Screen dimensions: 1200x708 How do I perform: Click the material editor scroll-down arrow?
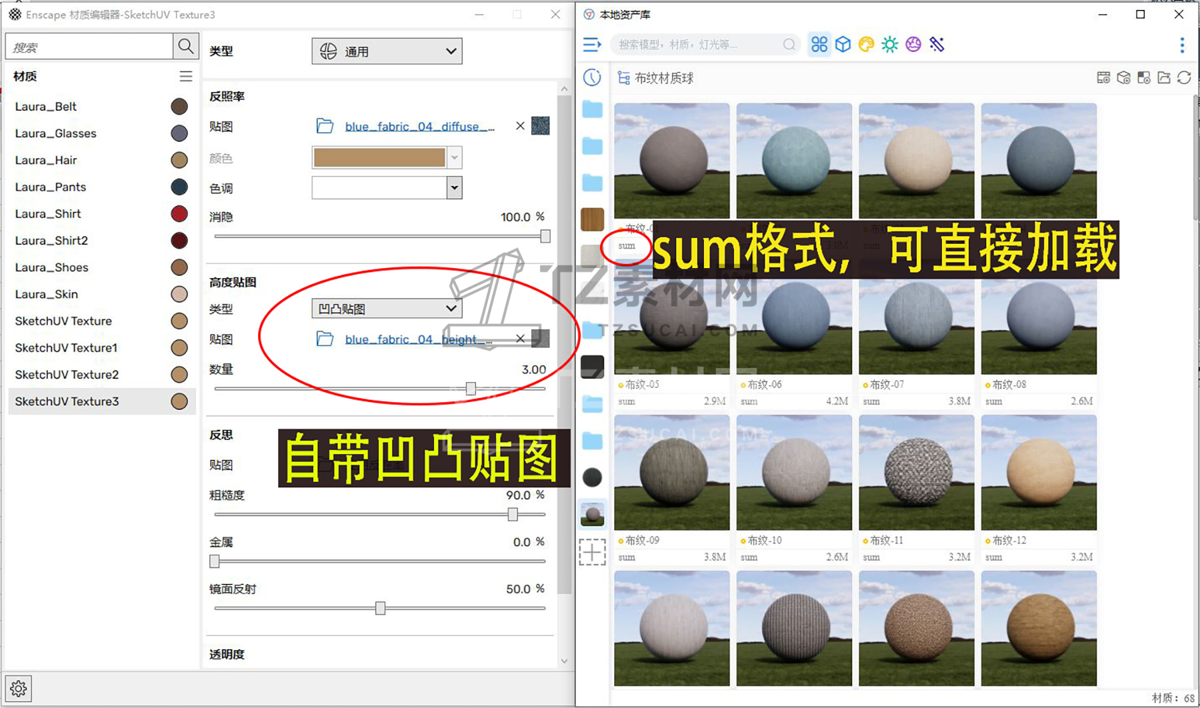(564, 661)
